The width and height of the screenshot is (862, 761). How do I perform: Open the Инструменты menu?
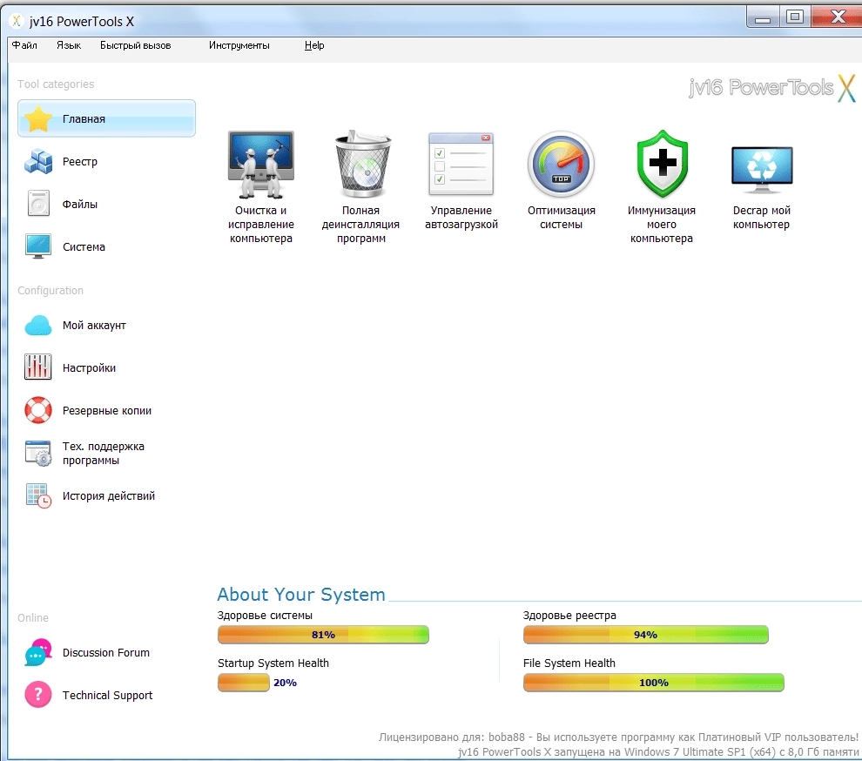click(x=239, y=45)
